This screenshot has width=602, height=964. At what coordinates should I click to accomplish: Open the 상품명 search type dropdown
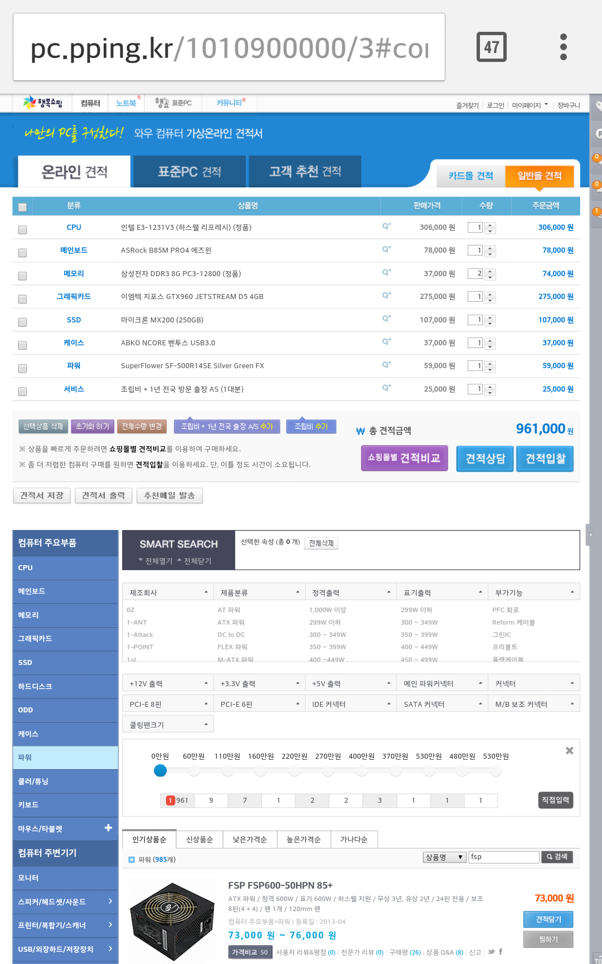tap(444, 857)
